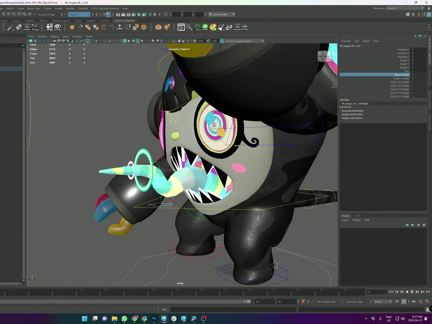The image size is (432, 324).
Task: Click the orange sphere shelf icon
Action: (72, 27)
